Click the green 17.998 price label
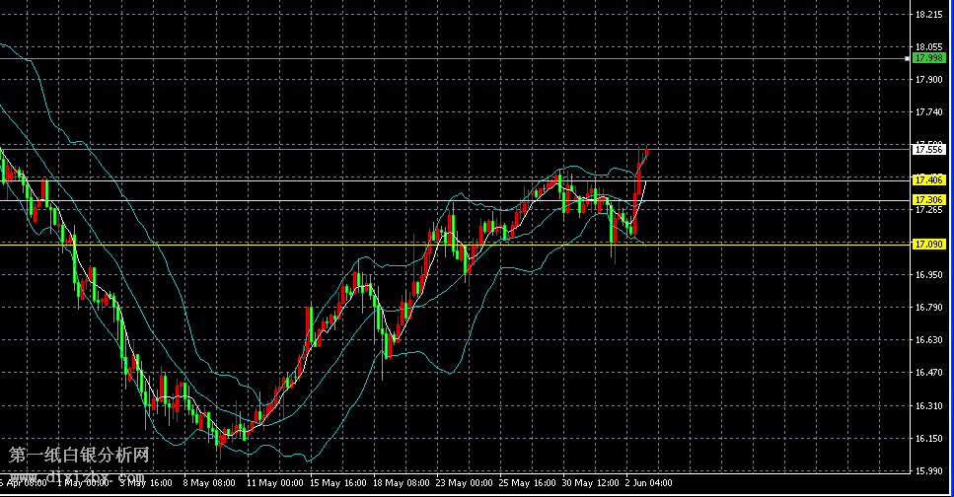The height and width of the screenshot is (497, 954). pos(929,59)
